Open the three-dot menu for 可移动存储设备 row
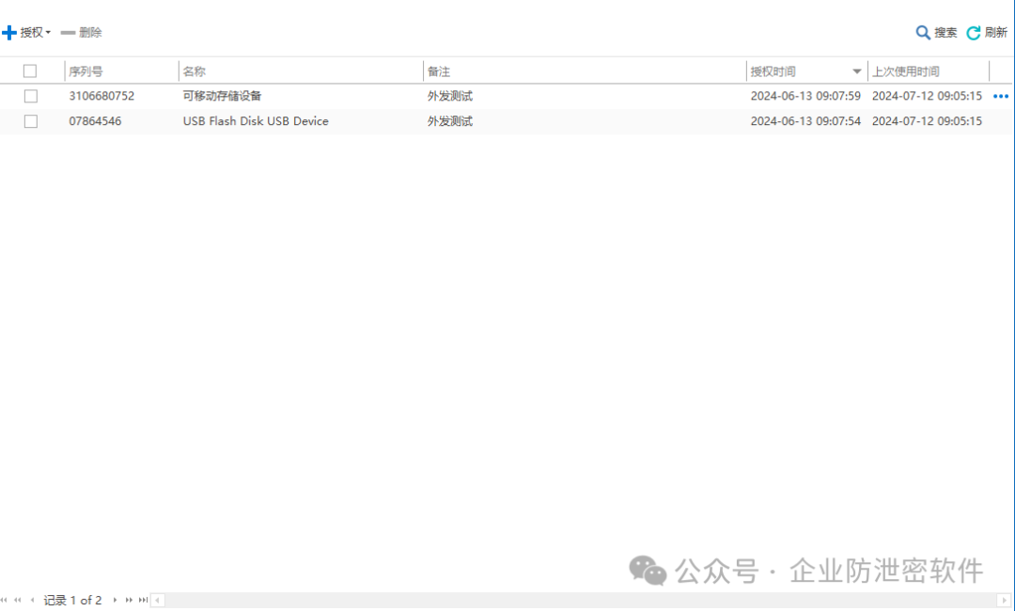Screen dimensions: 1015x611 (1001, 97)
